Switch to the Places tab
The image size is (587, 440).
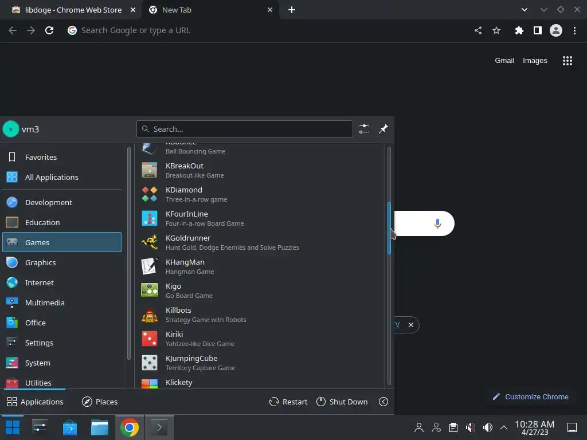tap(100, 402)
